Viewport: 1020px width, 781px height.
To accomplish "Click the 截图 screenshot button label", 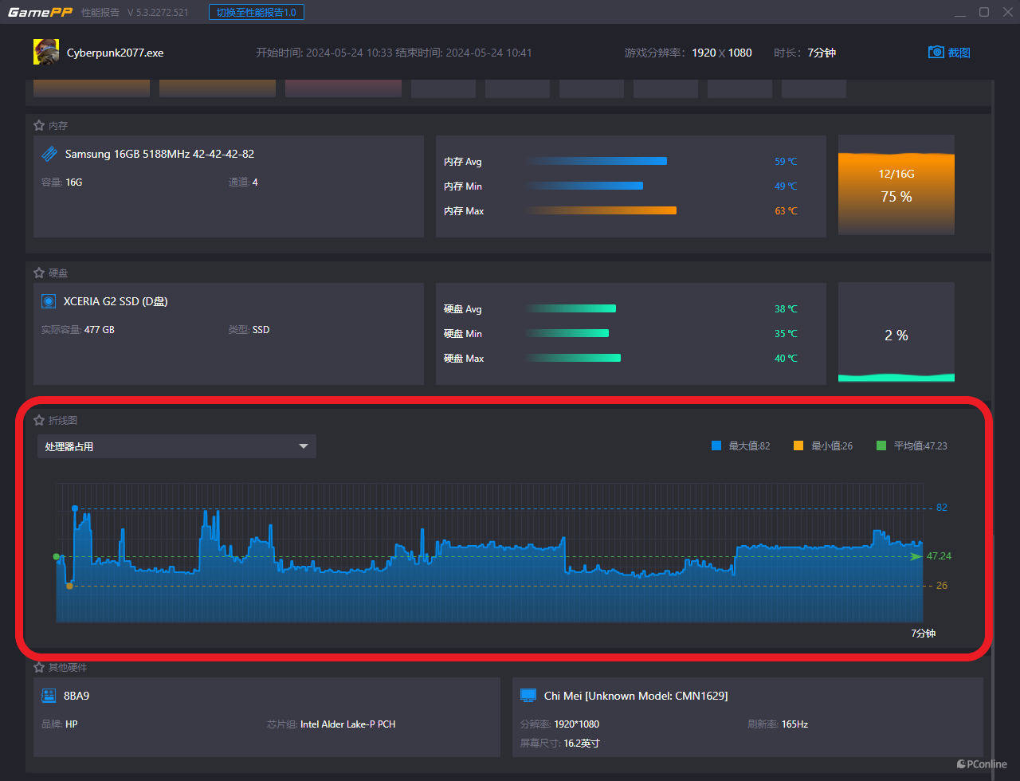I will (959, 53).
